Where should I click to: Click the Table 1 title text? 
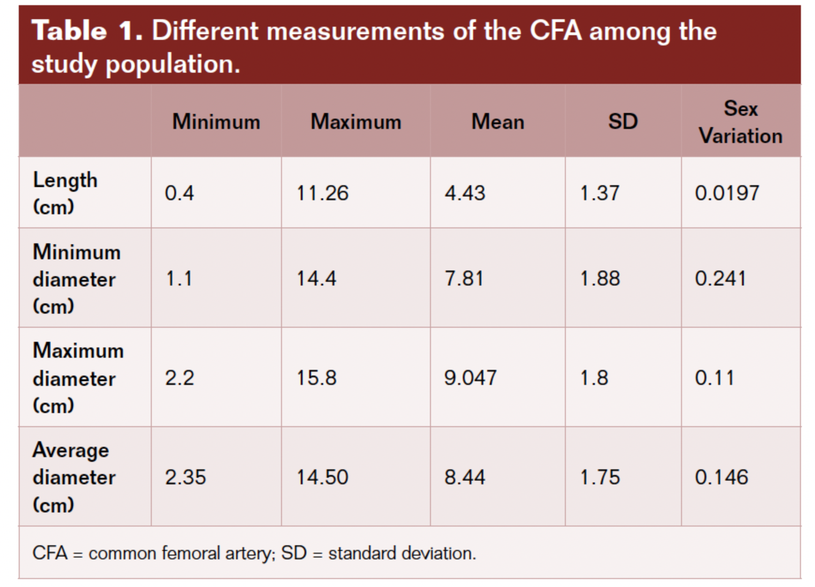(x=374, y=47)
